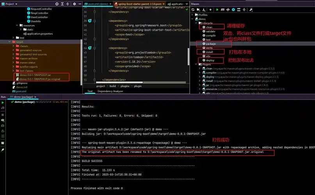Click 'build' breadcrumb in editor

pos(112,86)
